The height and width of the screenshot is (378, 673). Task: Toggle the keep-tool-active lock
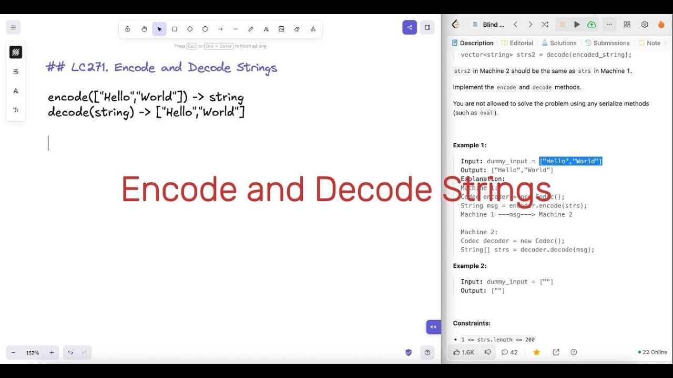click(128, 29)
